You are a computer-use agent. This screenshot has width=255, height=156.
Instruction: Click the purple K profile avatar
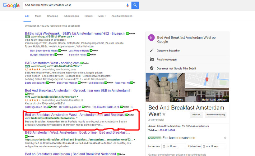click(151, 38)
